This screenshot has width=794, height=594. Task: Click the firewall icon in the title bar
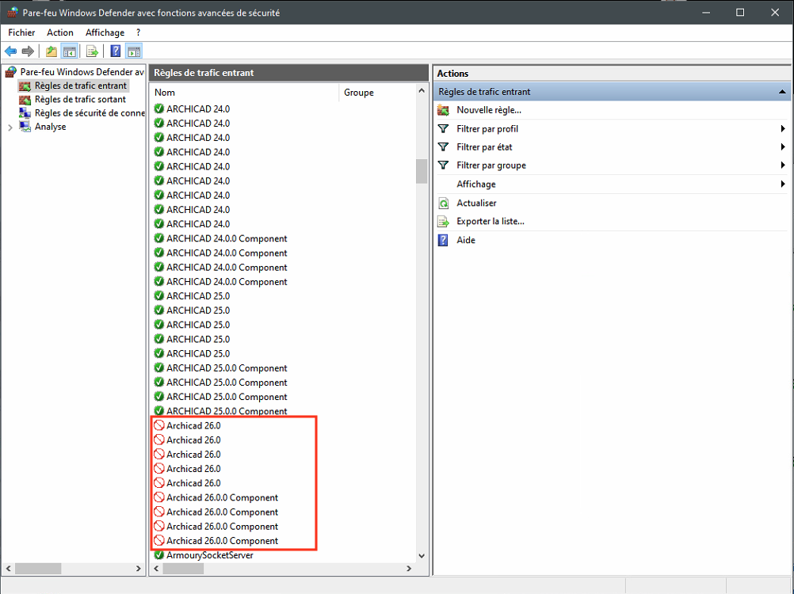click(13, 12)
